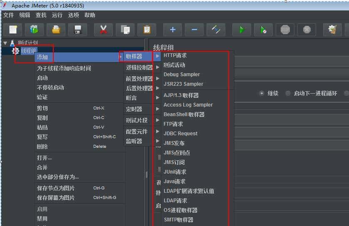The height and width of the screenshot is (226, 349).
Task: Click the 测试计划 flask icon
Action: coord(12,43)
